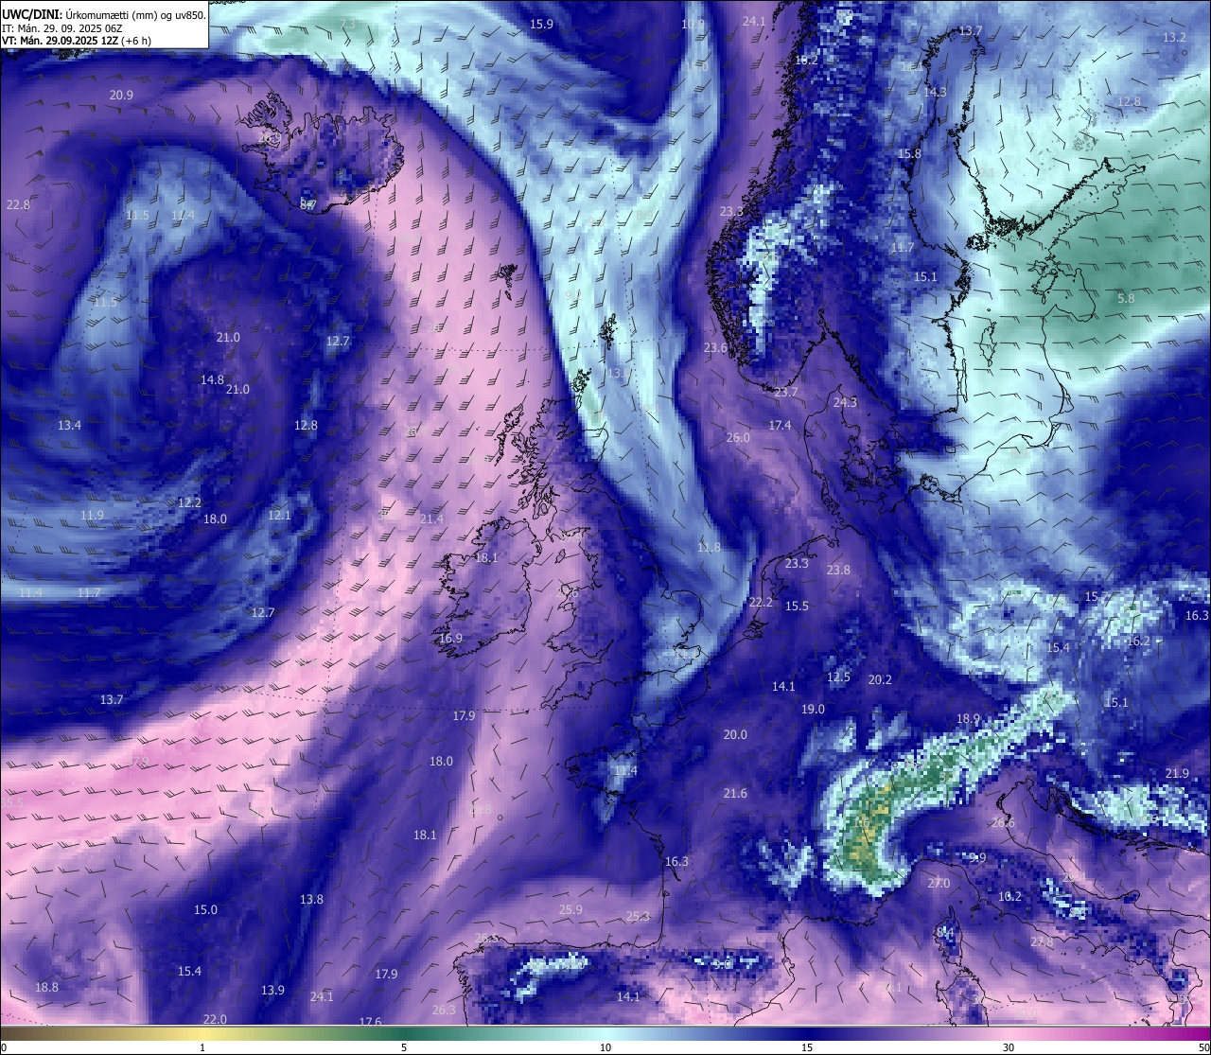Click the 11.9 value on the map

(92, 516)
